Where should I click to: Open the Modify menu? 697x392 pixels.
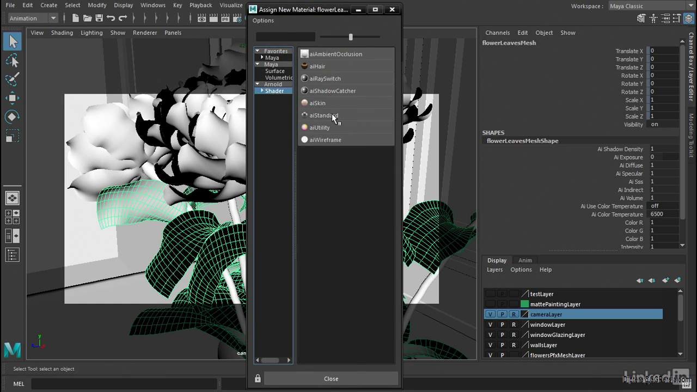[97, 5]
